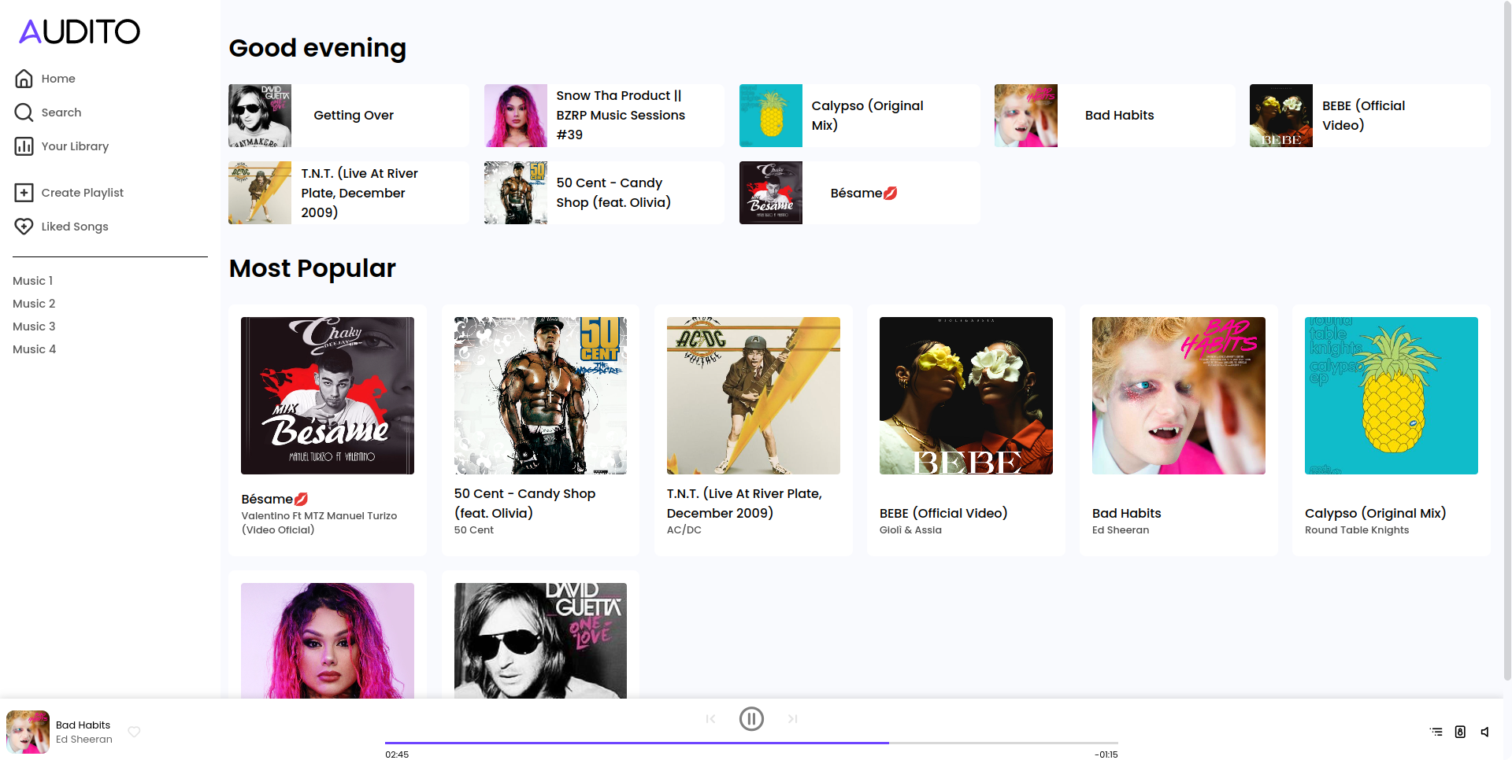Screen dimensions: 1512x760
Task: Click the Bad Habits title in the player bar
Action: click(83, 725)
